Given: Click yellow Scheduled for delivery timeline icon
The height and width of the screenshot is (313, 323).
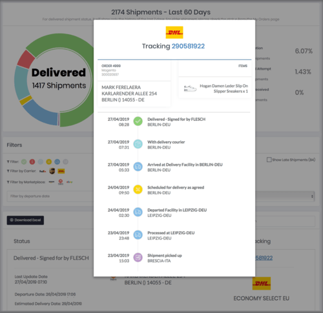Looking at the screenshot, I should click(138, 190).
